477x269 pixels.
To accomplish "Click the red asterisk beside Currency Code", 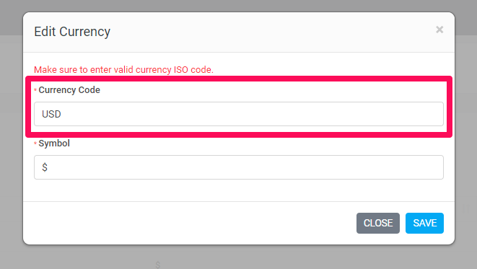I will pos(35,89).
